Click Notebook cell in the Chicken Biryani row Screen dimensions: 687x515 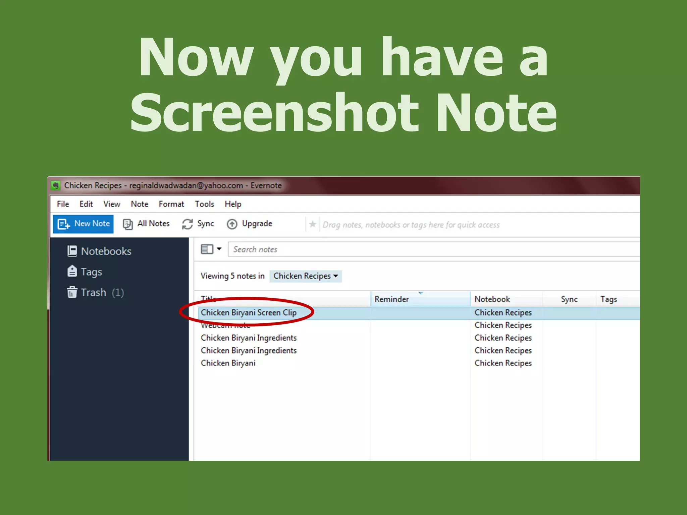[503, 363]
